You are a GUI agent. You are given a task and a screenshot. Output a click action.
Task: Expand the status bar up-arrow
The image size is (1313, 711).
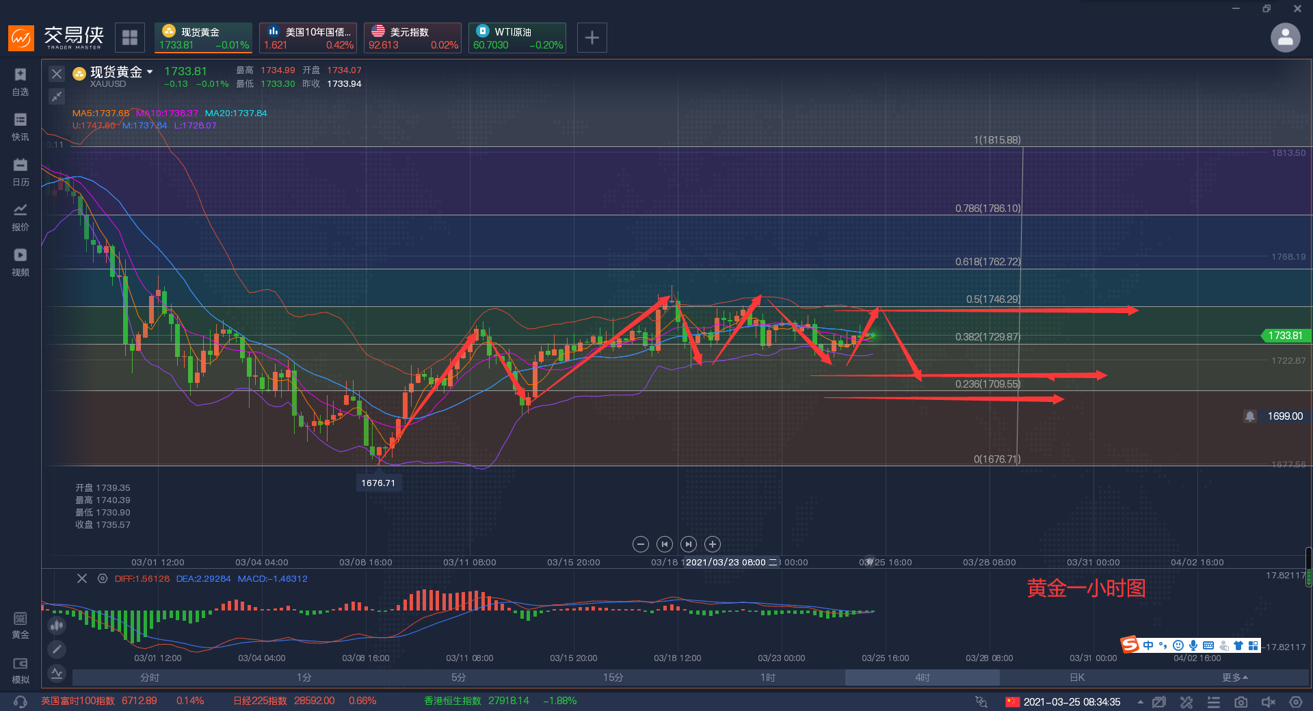pyautogui.click(x=1140, y=702)
